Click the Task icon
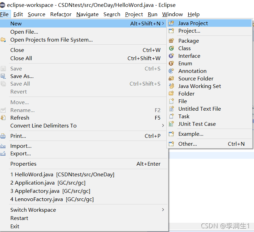This screenshot has height=232, width=254. click(x=171, y=116)
